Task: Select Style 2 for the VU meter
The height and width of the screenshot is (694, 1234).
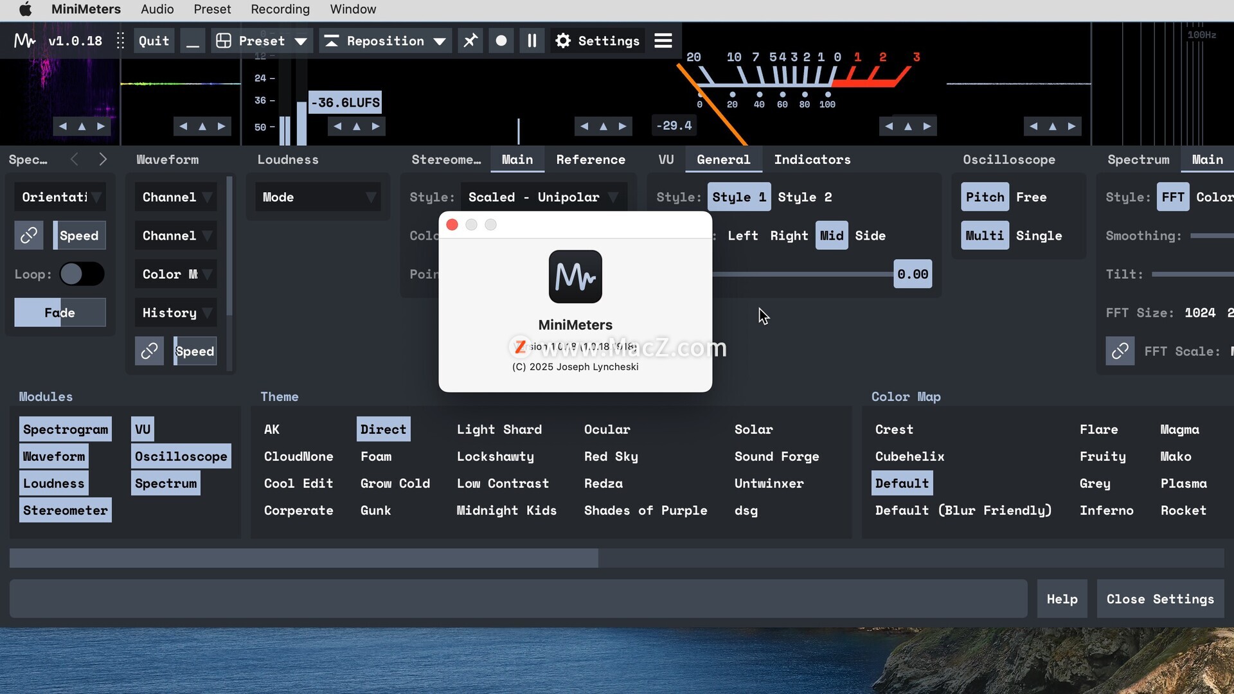Action: point(804,197)
